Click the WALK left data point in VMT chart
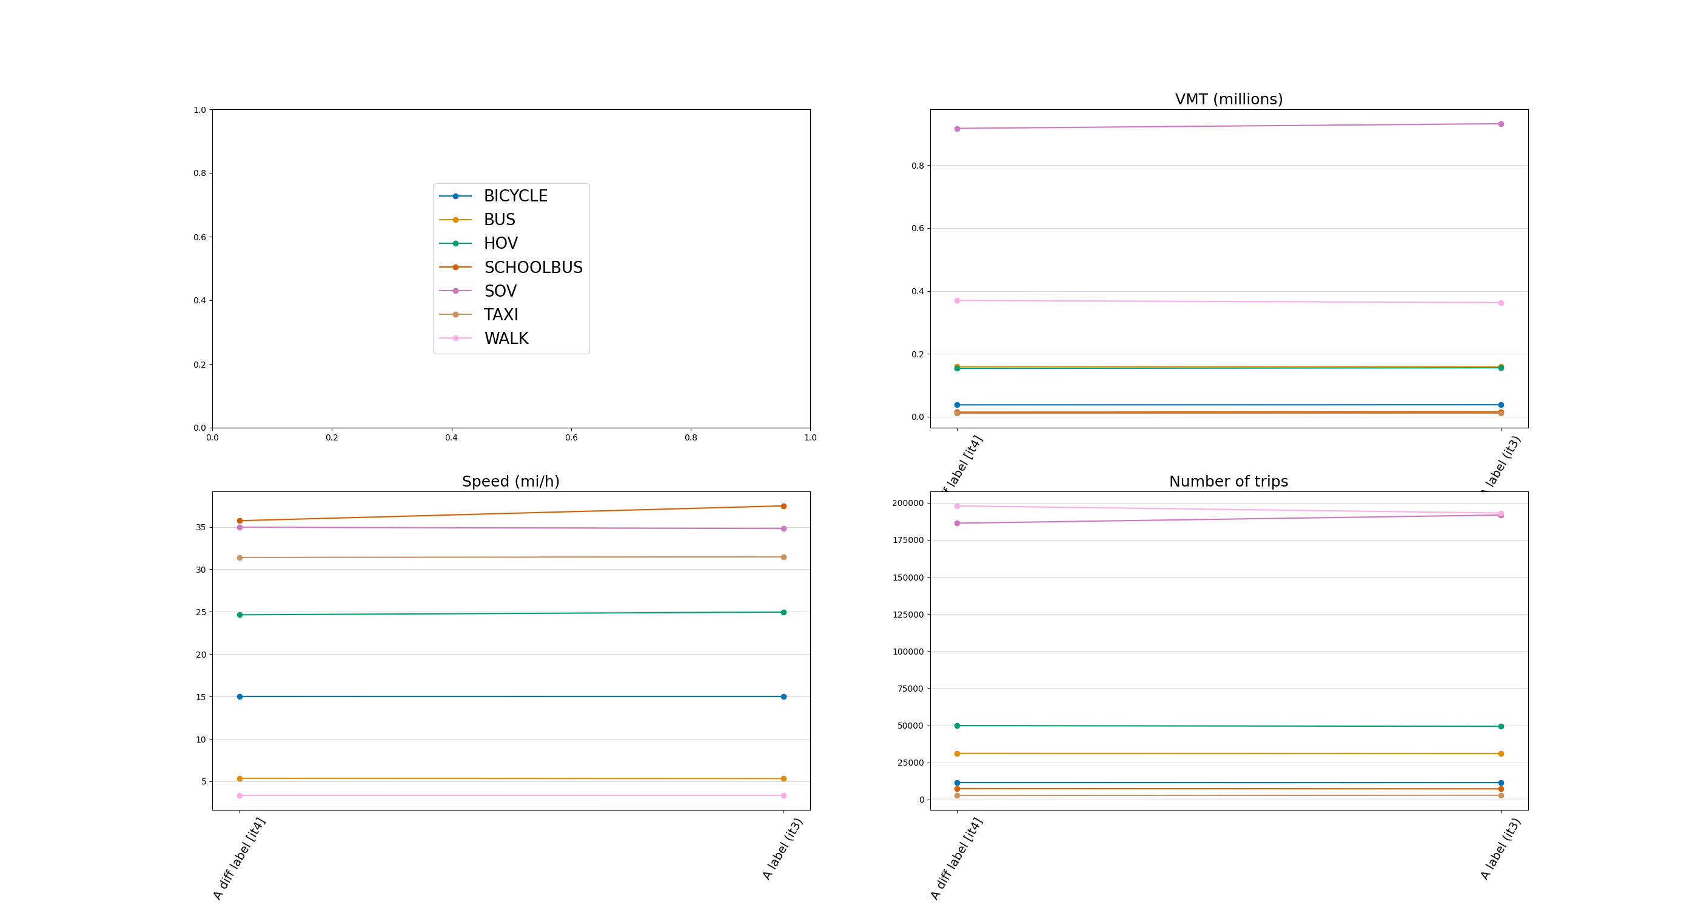This screenshot has height=910, width=1698. 957,301
